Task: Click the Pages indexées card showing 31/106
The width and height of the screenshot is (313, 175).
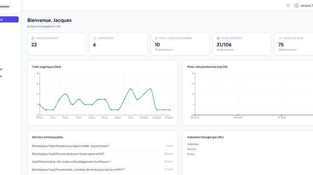Action: [242, 44]
